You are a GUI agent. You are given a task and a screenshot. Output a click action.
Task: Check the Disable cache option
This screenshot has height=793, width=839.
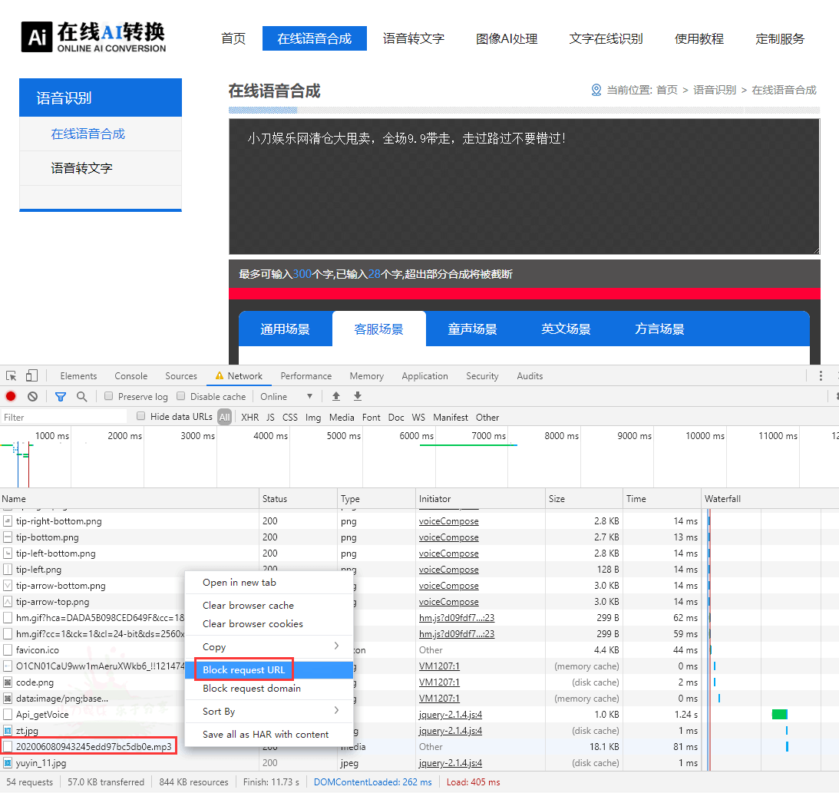pyautogui.click(x=181, y=397)
